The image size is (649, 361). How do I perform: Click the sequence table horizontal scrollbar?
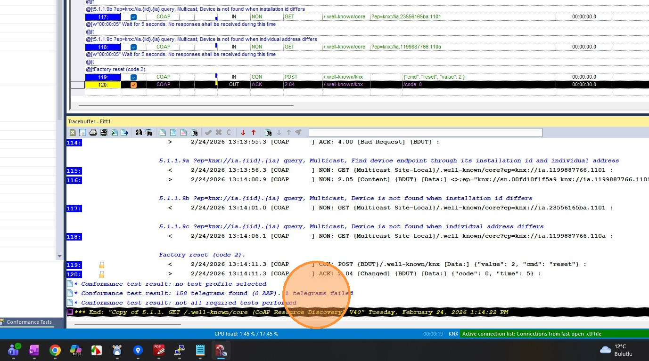(x=186, y=105)
